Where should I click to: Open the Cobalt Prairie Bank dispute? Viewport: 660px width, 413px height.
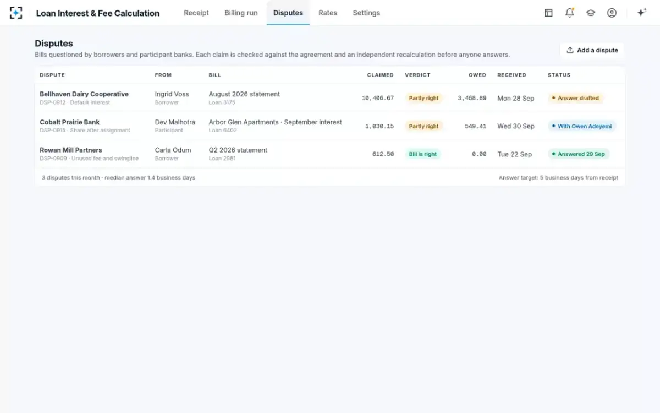click(x=329, y=126)
